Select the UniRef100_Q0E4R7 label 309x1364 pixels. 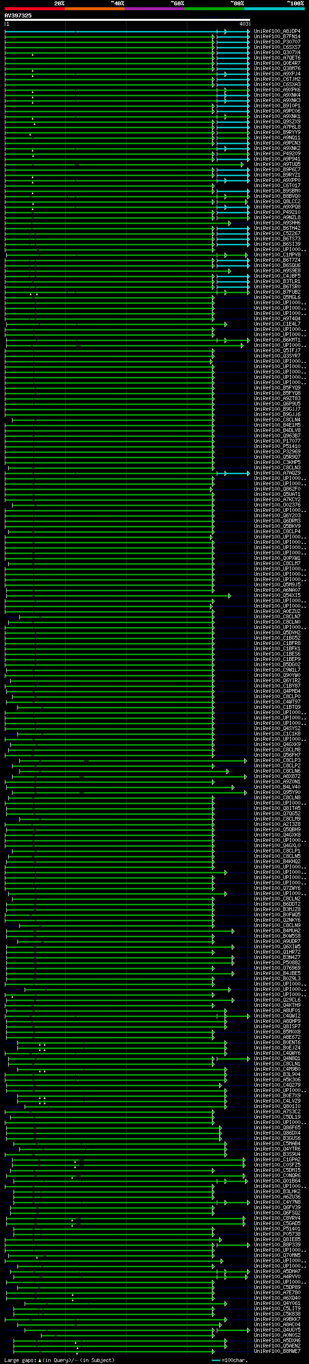(277, 63)
